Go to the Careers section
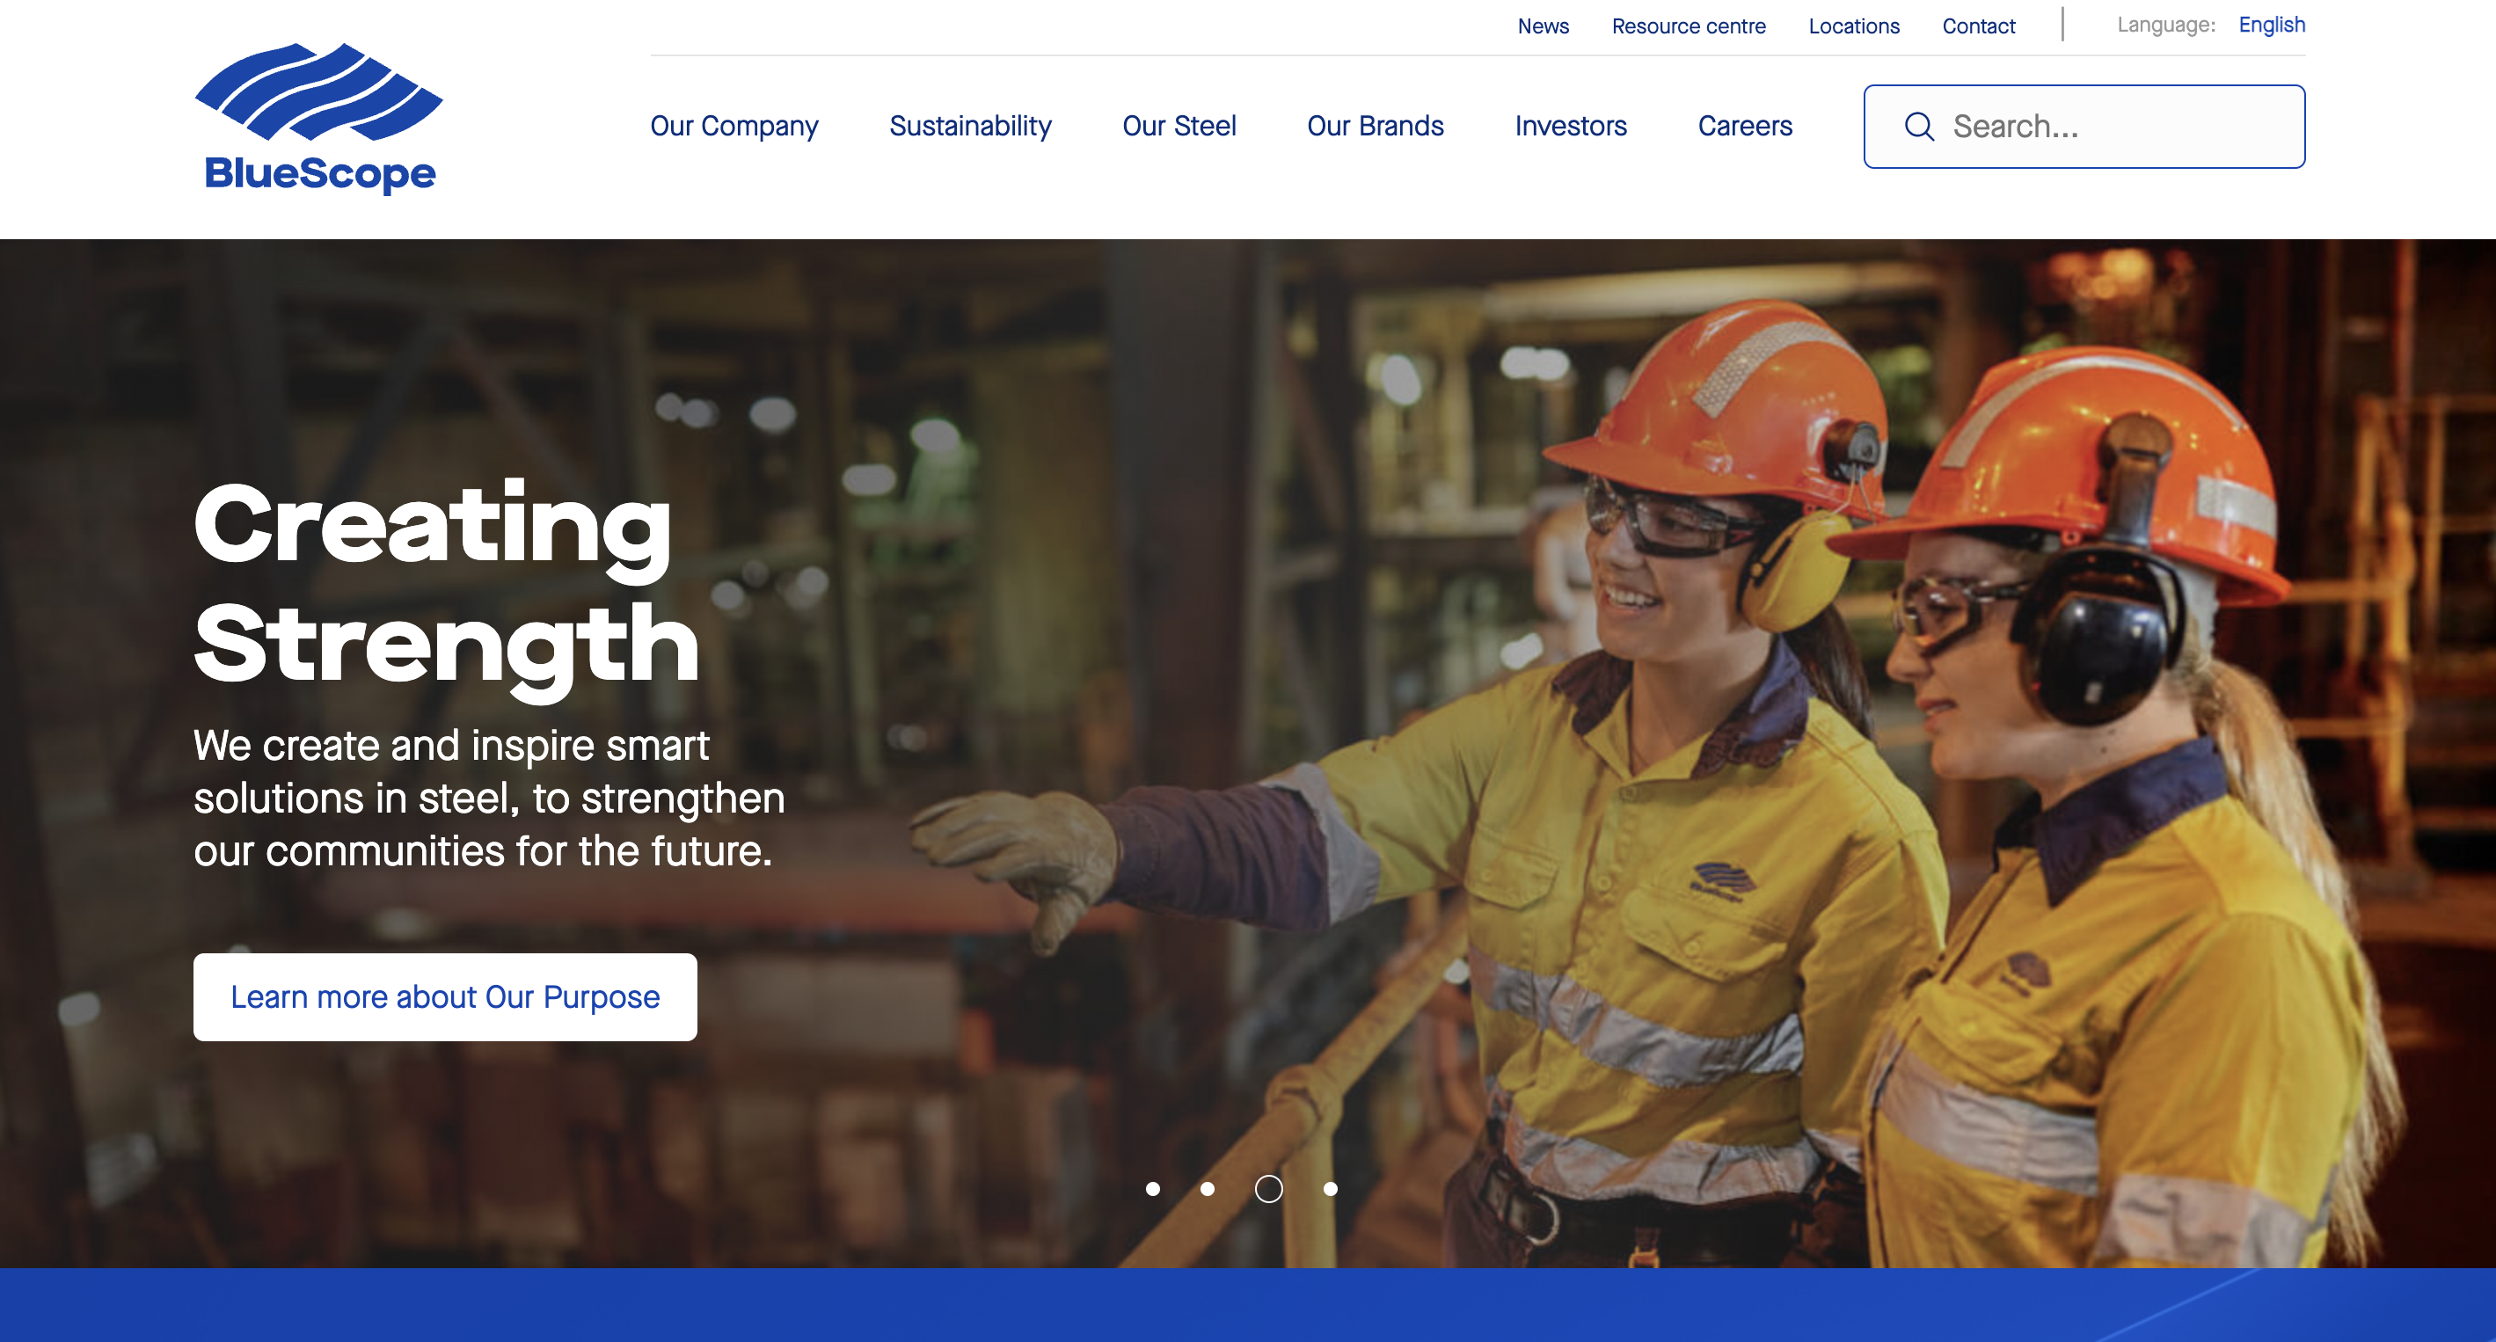Screen dimensions: 2496x1342 [1745, 126]
